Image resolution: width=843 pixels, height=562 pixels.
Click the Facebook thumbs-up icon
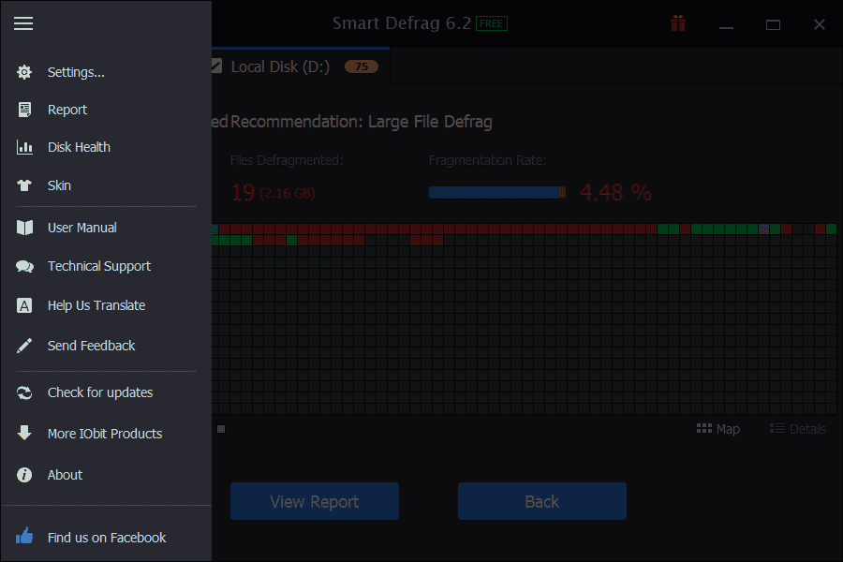[24, 536]
